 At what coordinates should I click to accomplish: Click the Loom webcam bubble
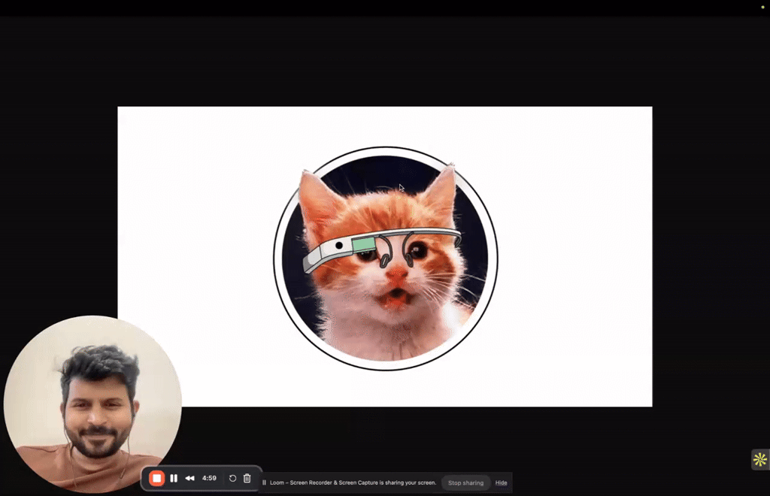point(92,404)
